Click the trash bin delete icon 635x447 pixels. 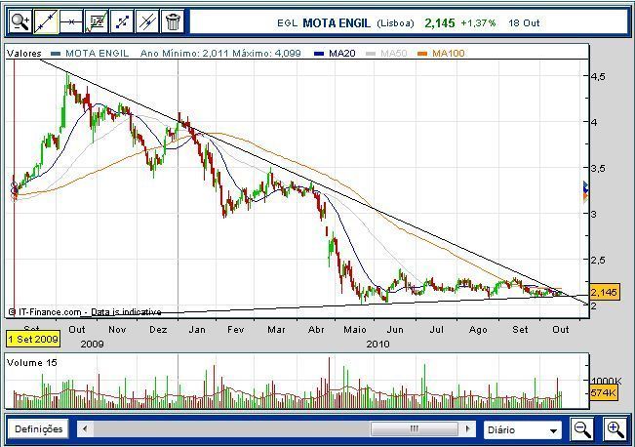(x=173, y=21)
